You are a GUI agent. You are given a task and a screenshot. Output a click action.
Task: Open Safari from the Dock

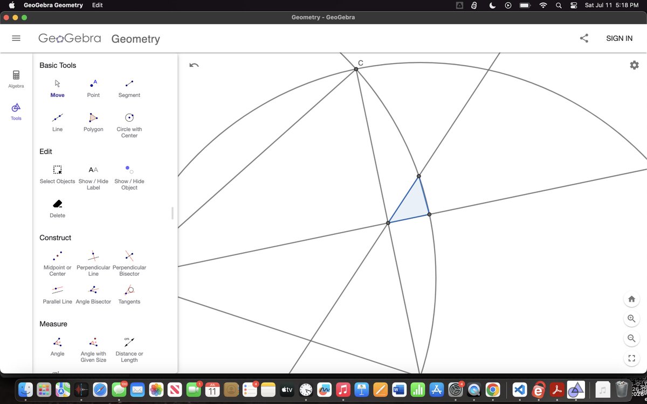100,389
